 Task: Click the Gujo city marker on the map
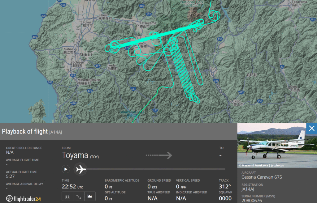[x=232, y=103]
